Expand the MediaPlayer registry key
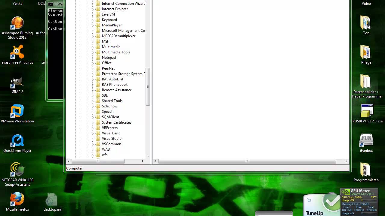Image resolution: width=385 pixels, height=216 pixels. pyautogui.click(x=93, y=25)
